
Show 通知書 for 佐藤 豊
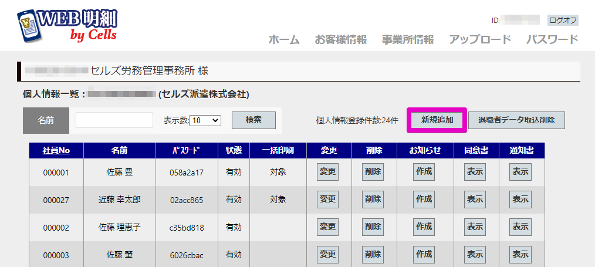tap(520, 172)
